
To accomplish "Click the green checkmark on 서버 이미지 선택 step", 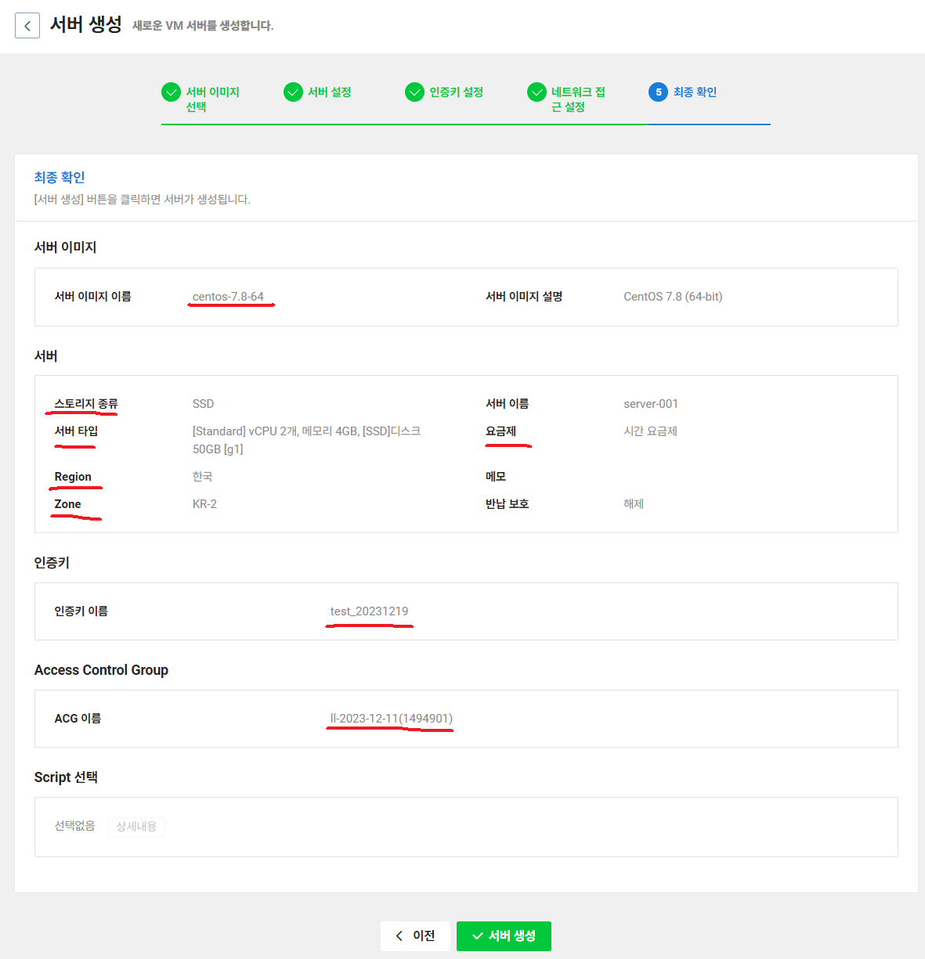I will [x=171, y=92].
